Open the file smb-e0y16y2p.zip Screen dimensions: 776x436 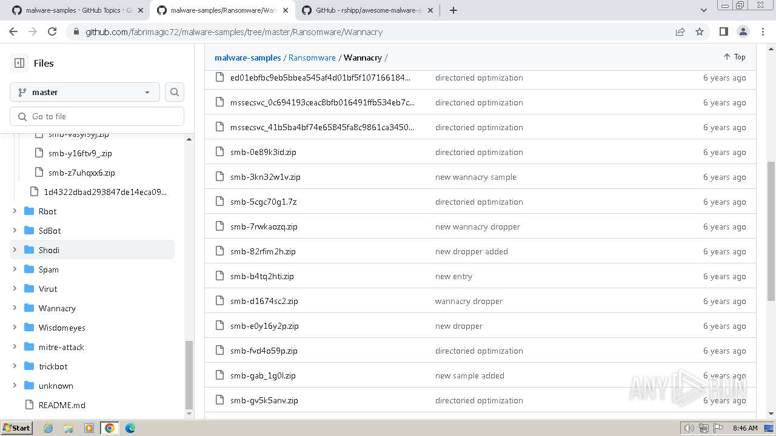[x=264, y=326]
